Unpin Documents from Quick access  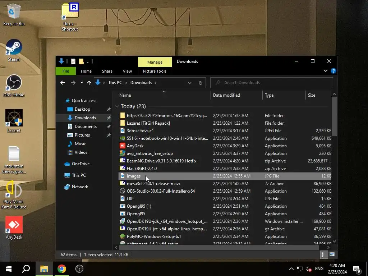(x=109, y=126)
